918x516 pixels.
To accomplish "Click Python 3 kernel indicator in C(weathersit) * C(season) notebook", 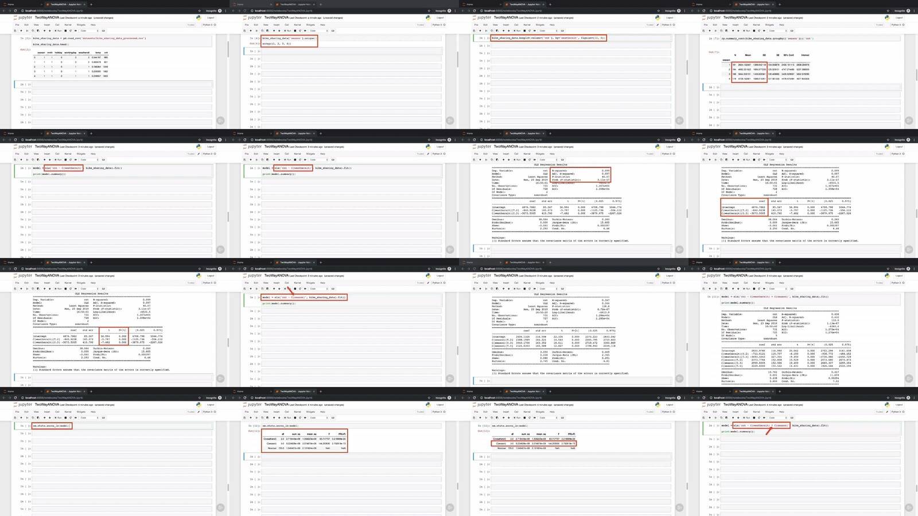I will (x=898, y=412).
